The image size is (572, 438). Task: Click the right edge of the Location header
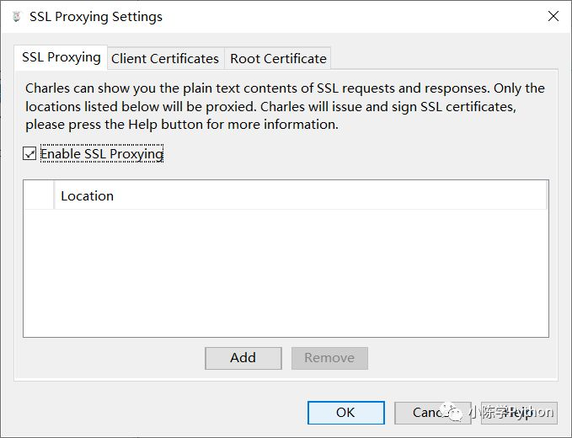coord(547,195)
